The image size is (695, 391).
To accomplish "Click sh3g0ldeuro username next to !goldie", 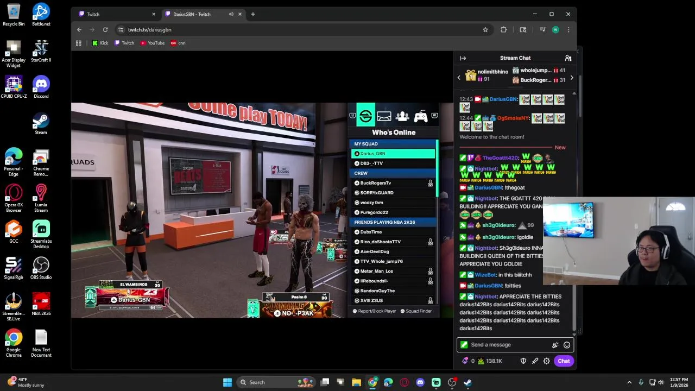I will (498, 237).
